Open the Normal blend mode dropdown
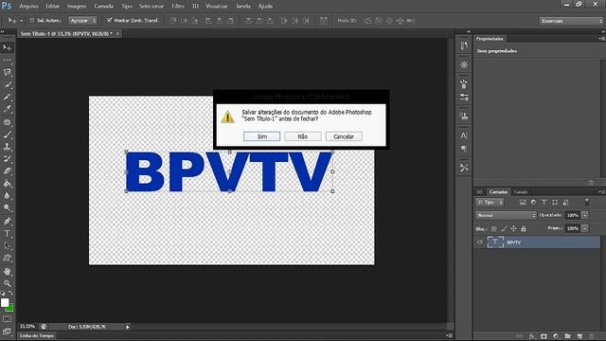The image size is (606, 341). pyautogui.click(x=506, y=215)
